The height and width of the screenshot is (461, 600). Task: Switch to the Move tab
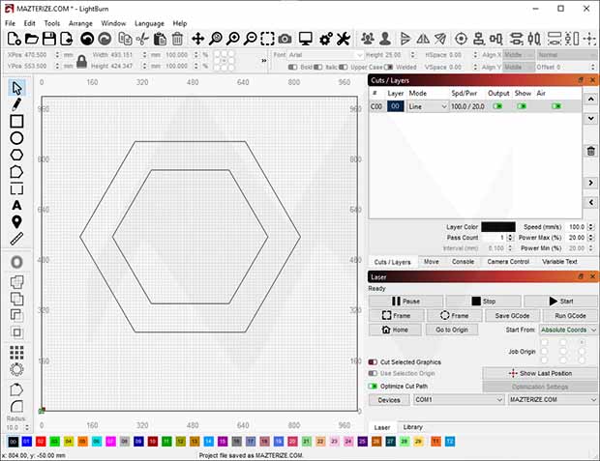click(x=432, y=262)
